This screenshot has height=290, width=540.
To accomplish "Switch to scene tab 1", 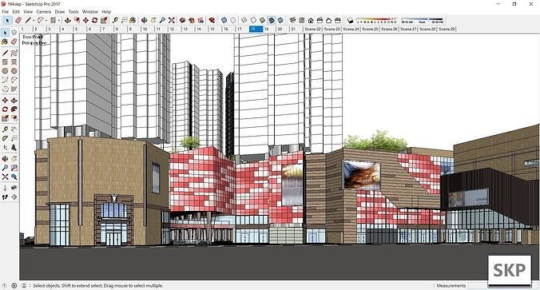I will (26, 30).
